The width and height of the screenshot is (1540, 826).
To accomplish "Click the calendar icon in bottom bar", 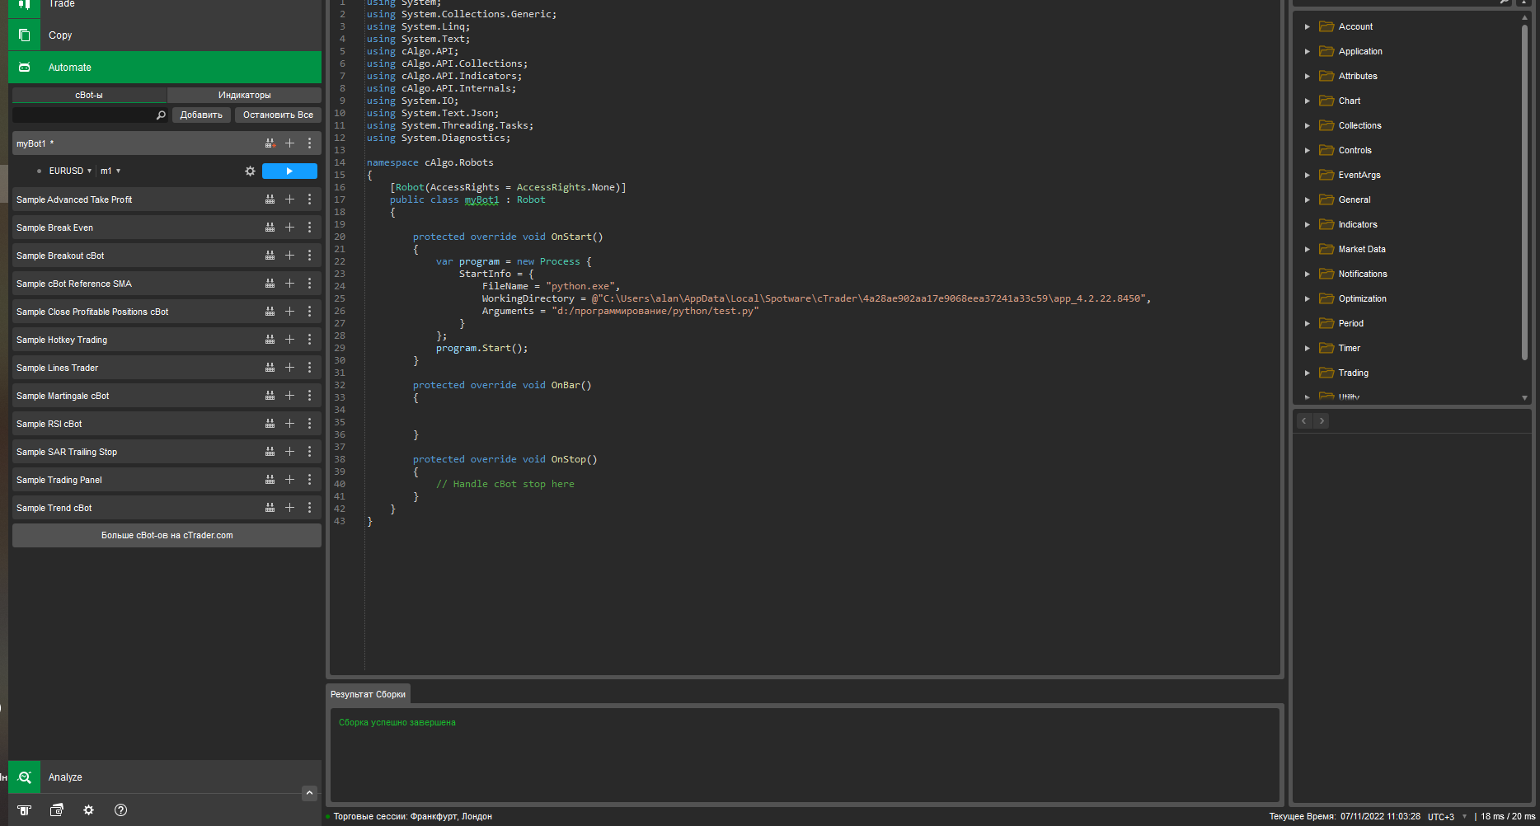I will 56,810.
